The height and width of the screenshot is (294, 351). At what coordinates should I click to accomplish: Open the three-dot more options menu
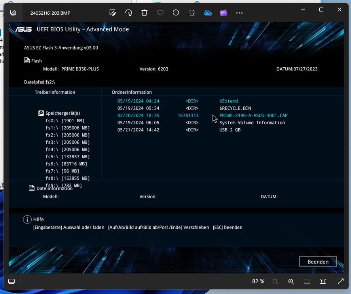click(x=239, y=13)
